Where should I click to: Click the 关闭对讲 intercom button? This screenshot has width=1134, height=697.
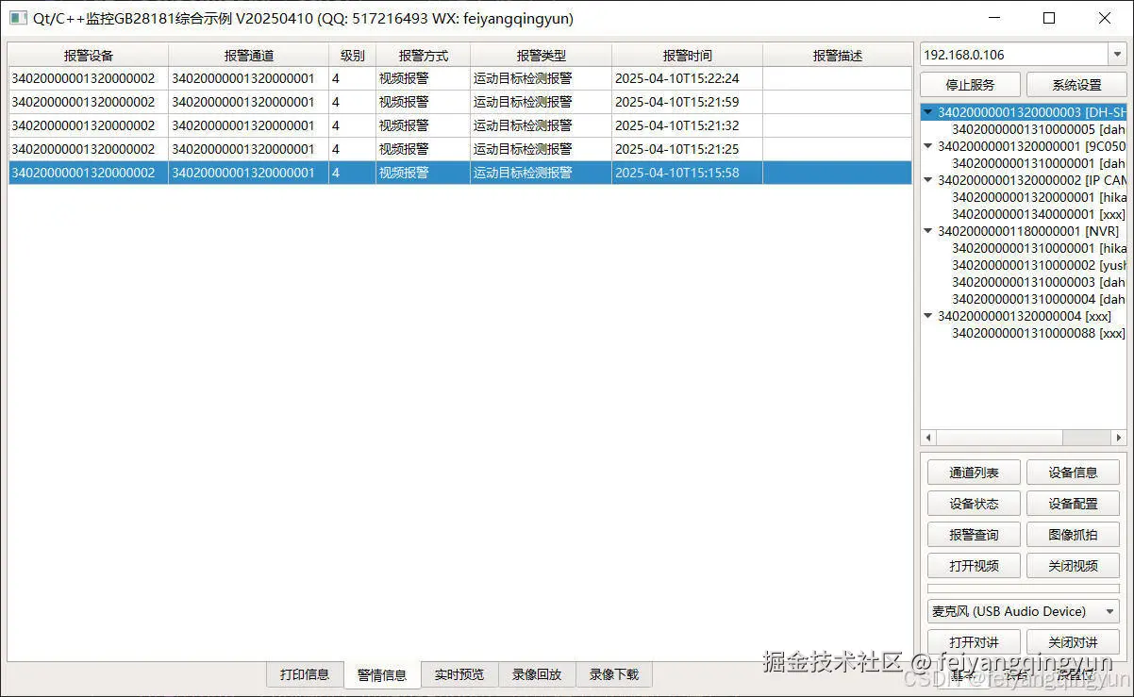click(1073, 642)
